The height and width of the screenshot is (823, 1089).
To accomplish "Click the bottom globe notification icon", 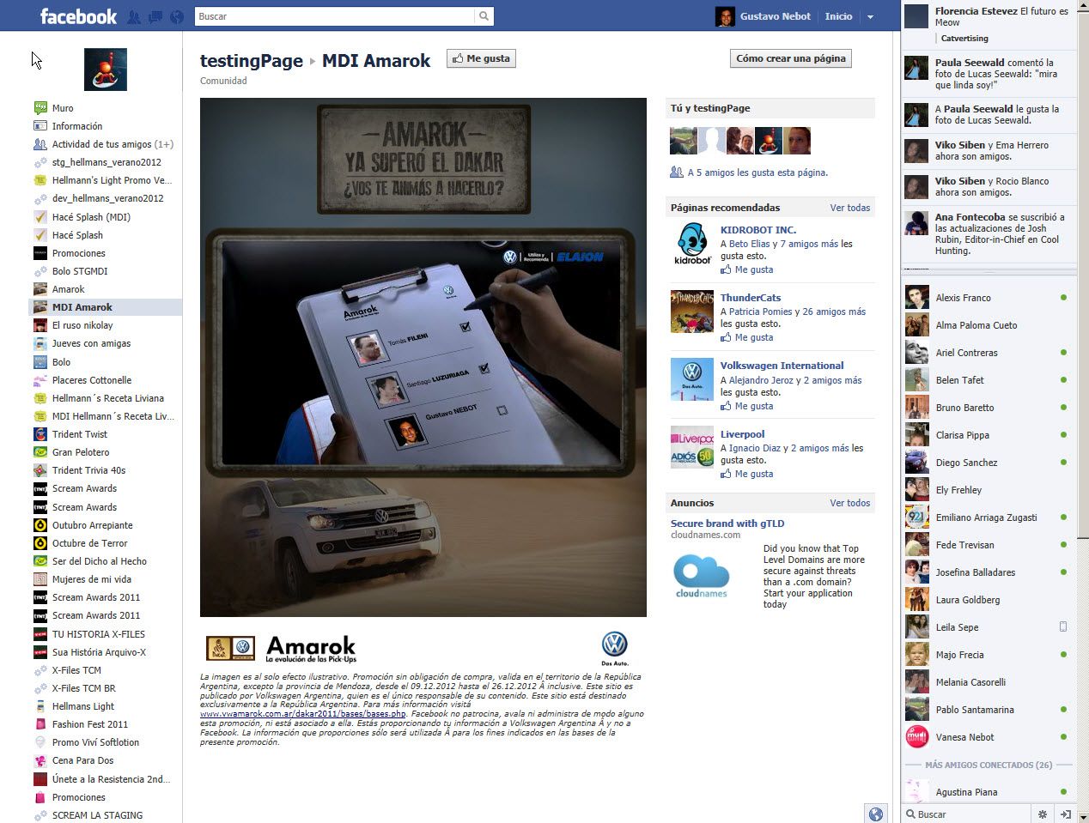I will (x=875, y=814).
